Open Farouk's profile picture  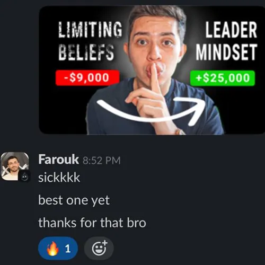pyautogui.click(x=15, y=166)
